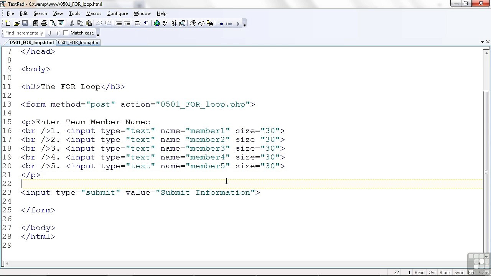Click the stop macro recording icon

point(229,24)
